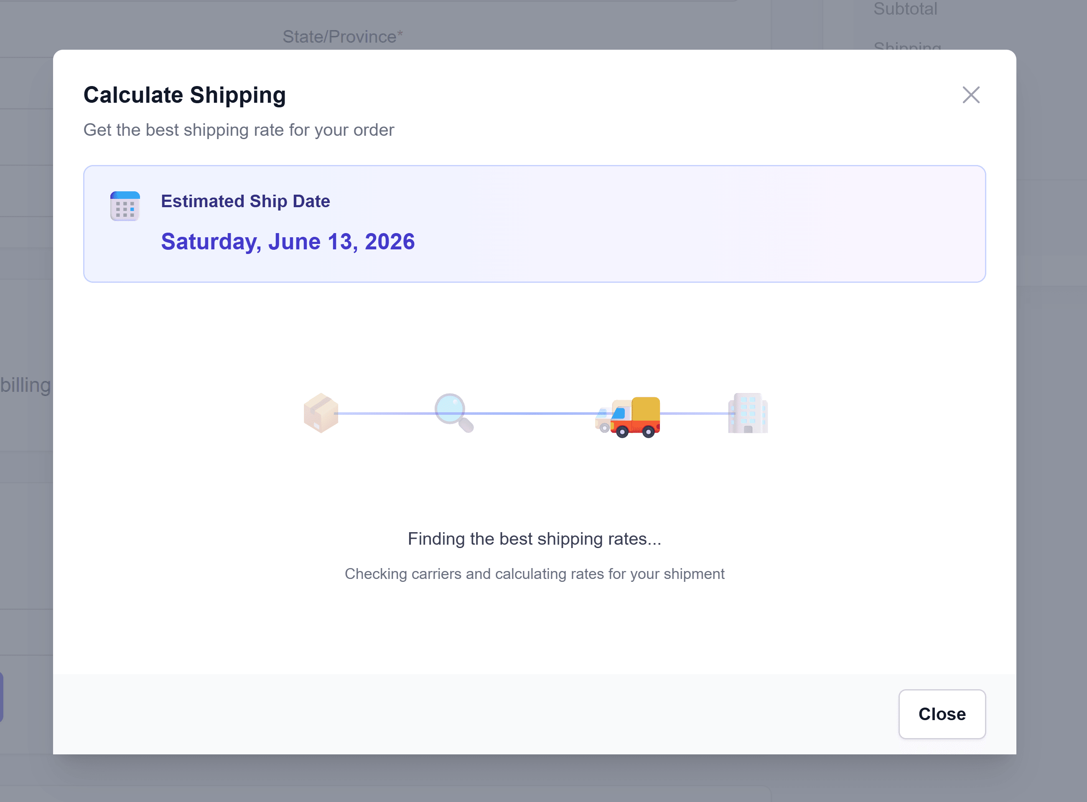Click 'Finding the best shipping rates...' text
Screen dimensions: 1087x802
tap(534, 539)
